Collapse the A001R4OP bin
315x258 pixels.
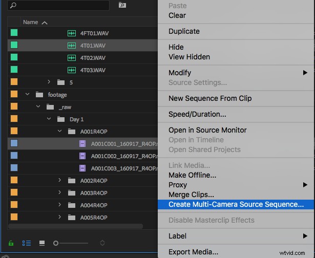[x=59, y=131]
